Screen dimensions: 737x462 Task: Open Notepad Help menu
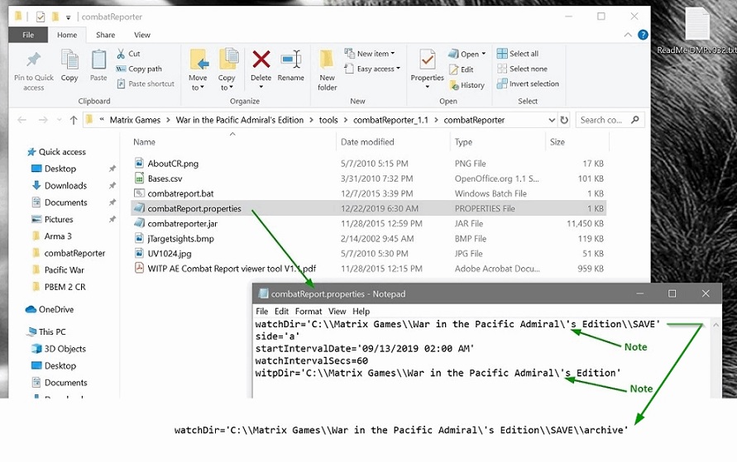point(361,312)
